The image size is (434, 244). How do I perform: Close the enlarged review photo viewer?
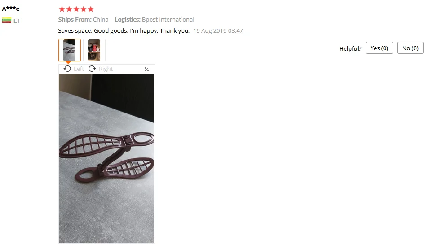coord(147,70)
